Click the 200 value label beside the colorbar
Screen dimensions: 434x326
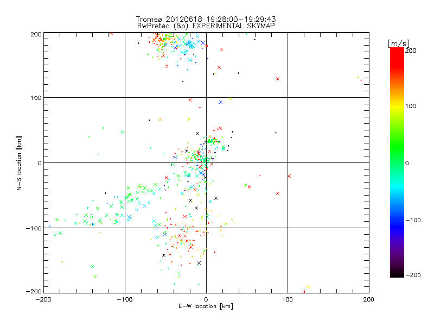(411, 51)
